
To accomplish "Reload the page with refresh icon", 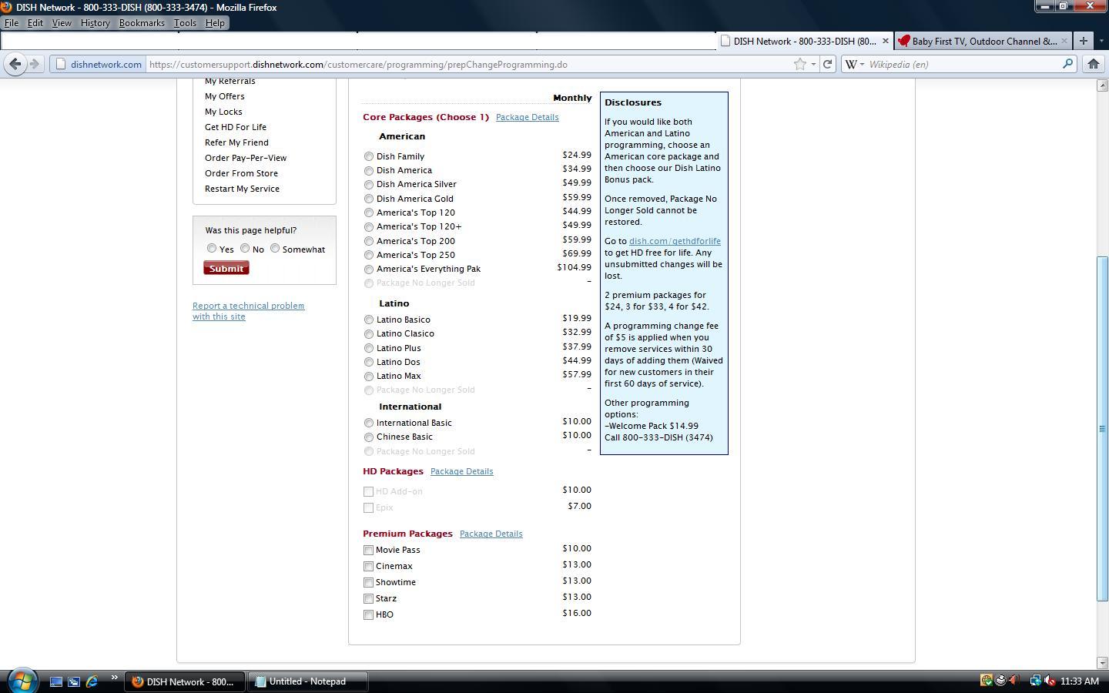I will click(827, 64).
